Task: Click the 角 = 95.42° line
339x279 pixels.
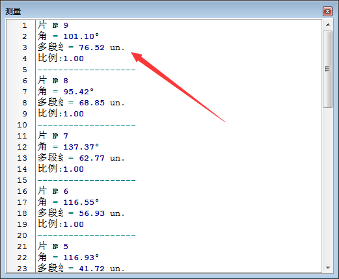Action: pyautogui.click(x=66, y=92)
